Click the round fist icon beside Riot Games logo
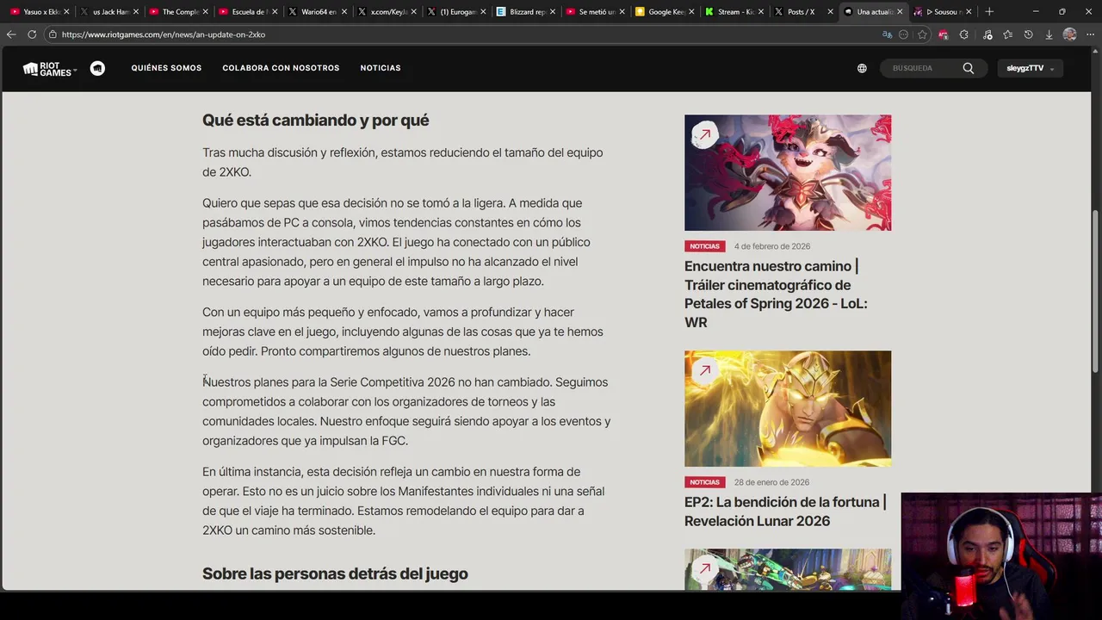Screen dimensions: 1102x620 click(97, 68)
